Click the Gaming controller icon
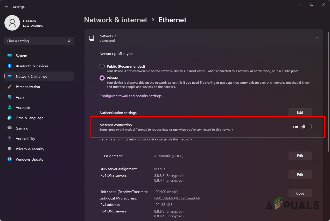Screen dimensions: 330x221 10,128
